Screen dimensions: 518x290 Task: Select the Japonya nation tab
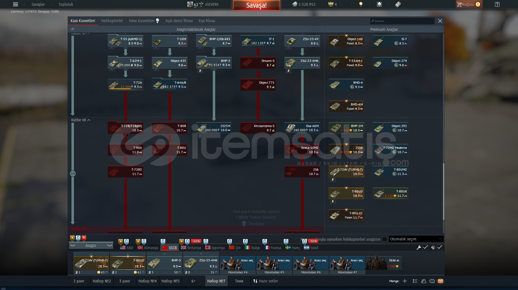click(x=215, y=248)
